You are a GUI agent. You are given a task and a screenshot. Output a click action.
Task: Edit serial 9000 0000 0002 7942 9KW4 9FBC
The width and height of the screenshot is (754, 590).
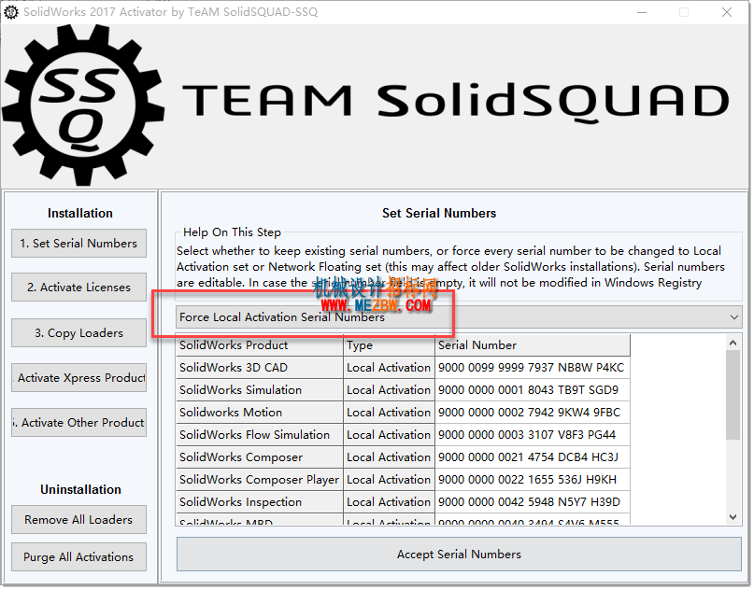click(533, 413)
